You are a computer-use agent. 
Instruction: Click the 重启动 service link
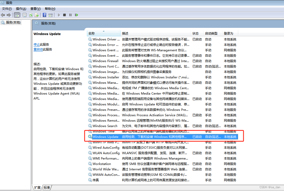coord(38,49)
